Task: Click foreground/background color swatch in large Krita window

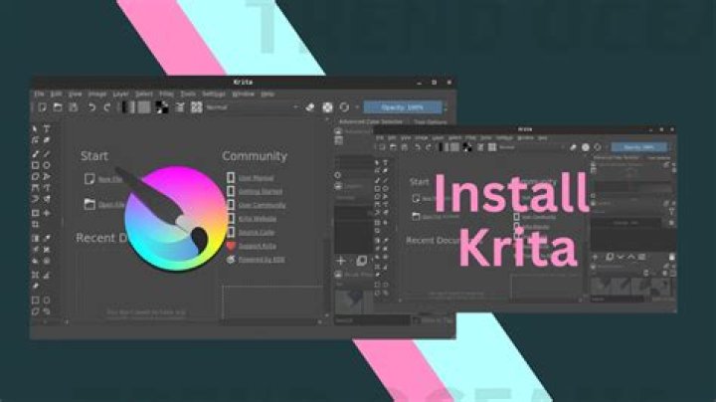Action: tap(162, 107)
